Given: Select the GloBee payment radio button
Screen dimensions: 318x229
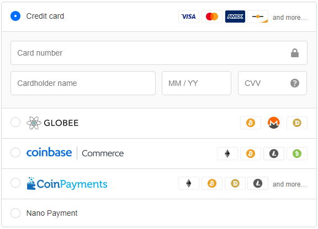Looking at the screenshot, I should coord(15,122).
